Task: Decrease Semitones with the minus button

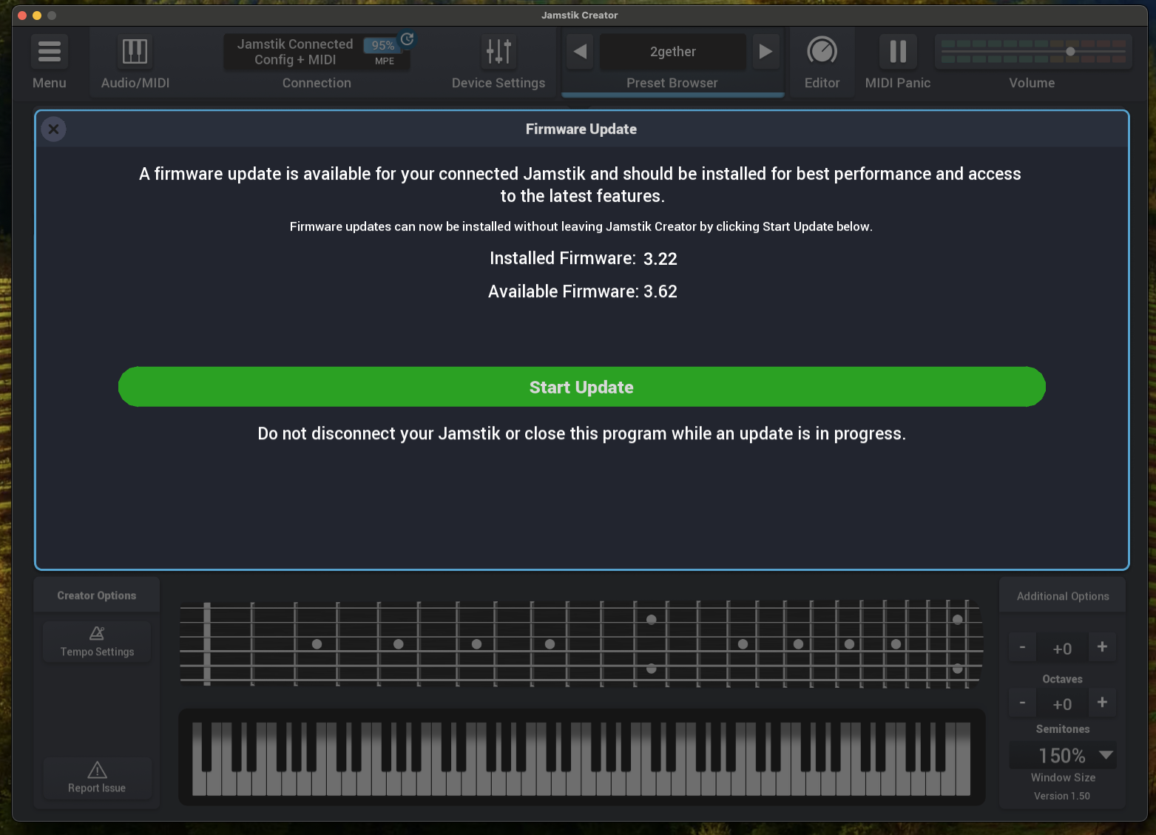Action: point(1022,703)
